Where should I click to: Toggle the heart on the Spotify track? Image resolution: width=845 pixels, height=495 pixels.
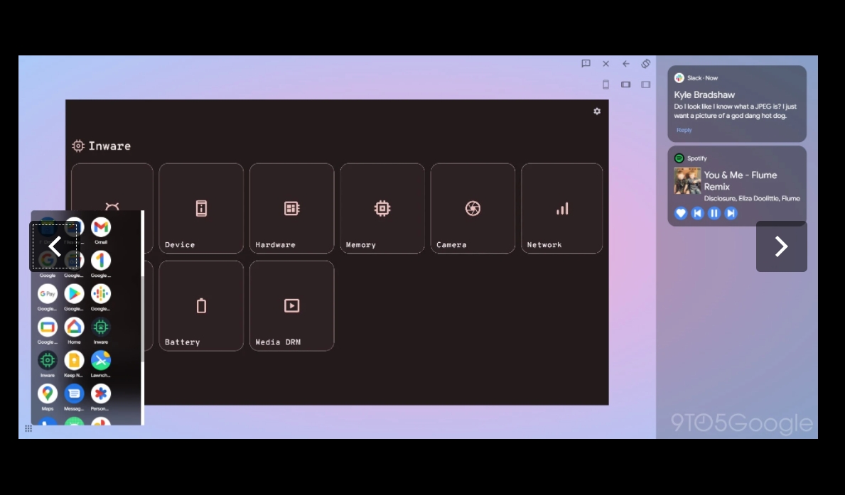(x=681, y=213)
